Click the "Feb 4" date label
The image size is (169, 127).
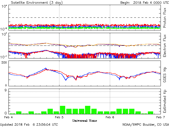point(8,117)
